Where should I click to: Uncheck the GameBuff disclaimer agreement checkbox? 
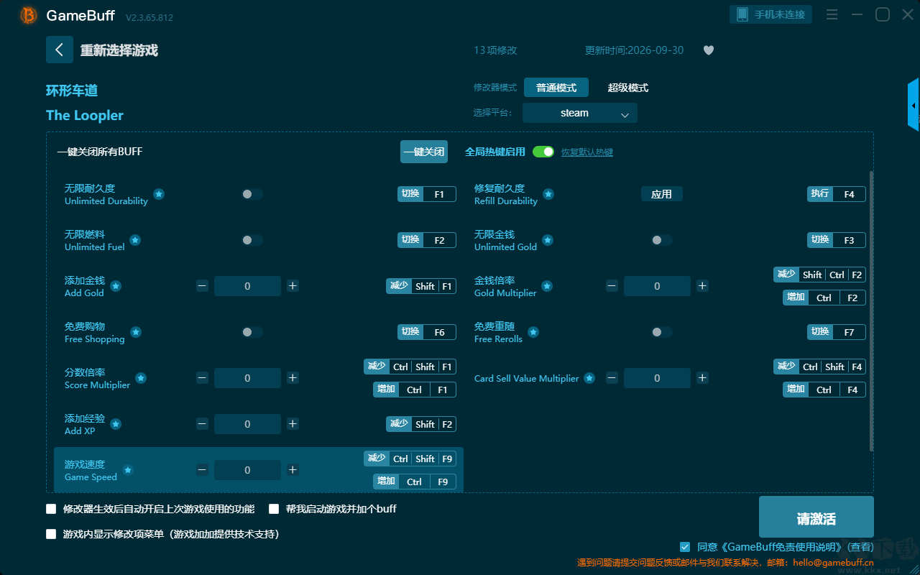pyautogui.click(x=685, y=547)
